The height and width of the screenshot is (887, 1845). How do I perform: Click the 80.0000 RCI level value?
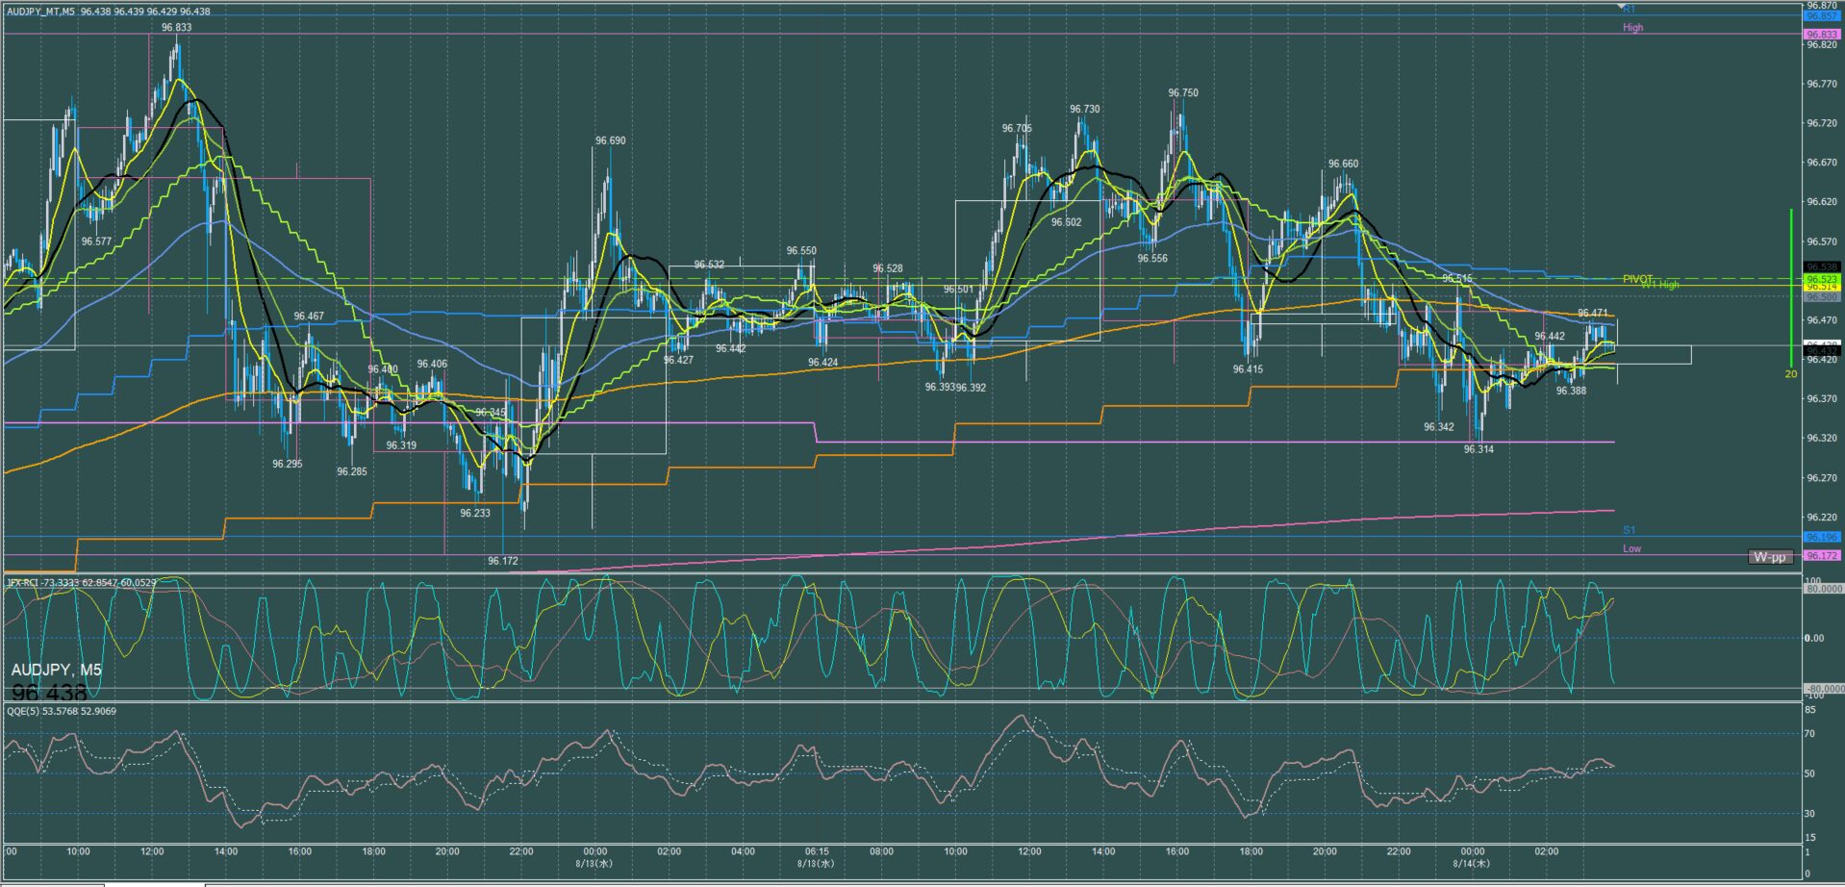tap(1823, 589)
